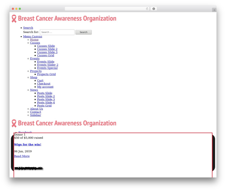Select Causes Slide link

(46, 46)
